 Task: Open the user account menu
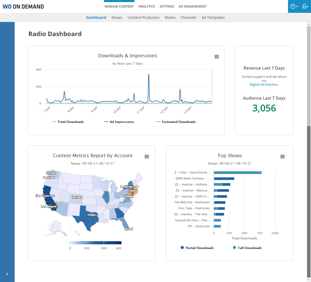point(305,7)
